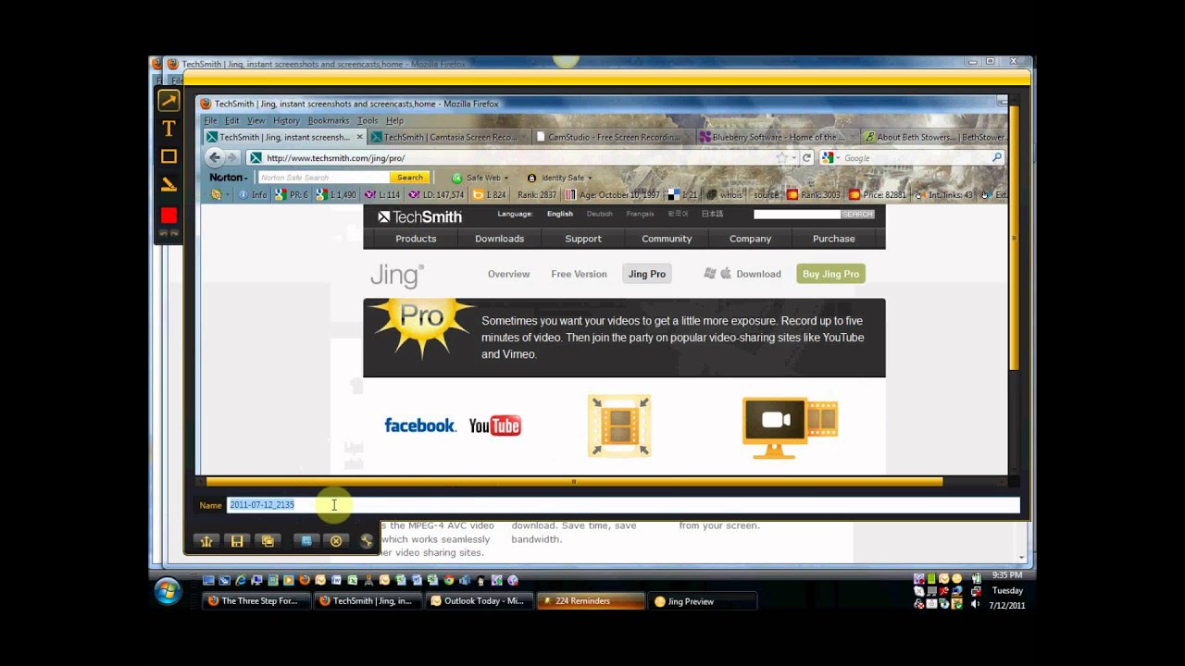Open Purchase in TechSmith navigation
1185x666 pixels.
(x=834, y=239)
